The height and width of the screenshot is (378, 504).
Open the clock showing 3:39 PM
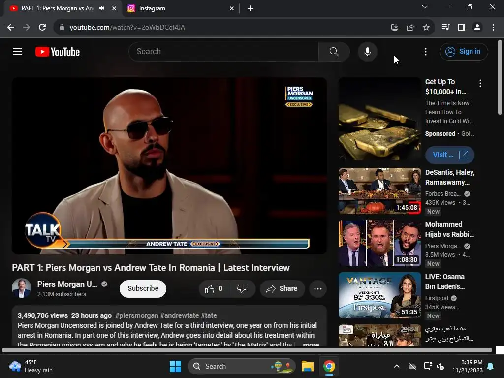468,366
